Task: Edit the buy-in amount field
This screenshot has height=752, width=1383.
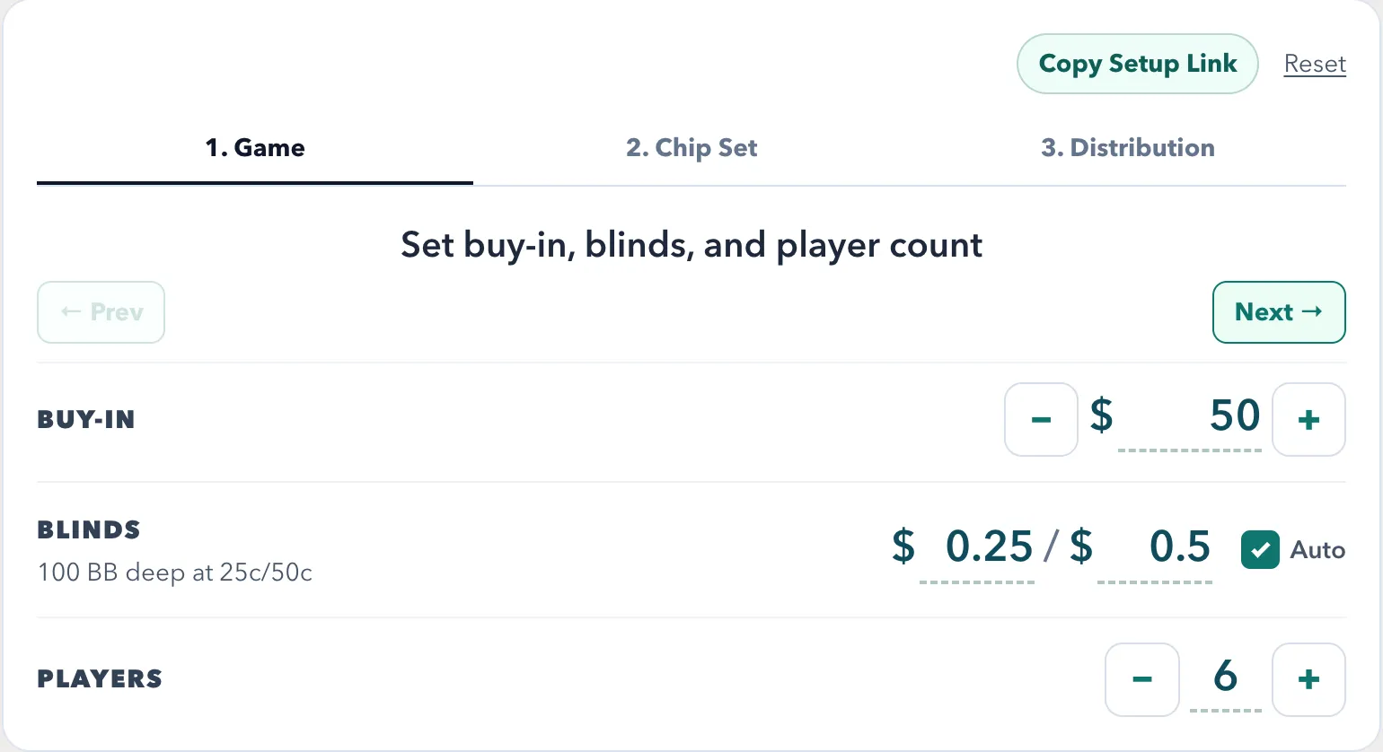Action: 1190,416
